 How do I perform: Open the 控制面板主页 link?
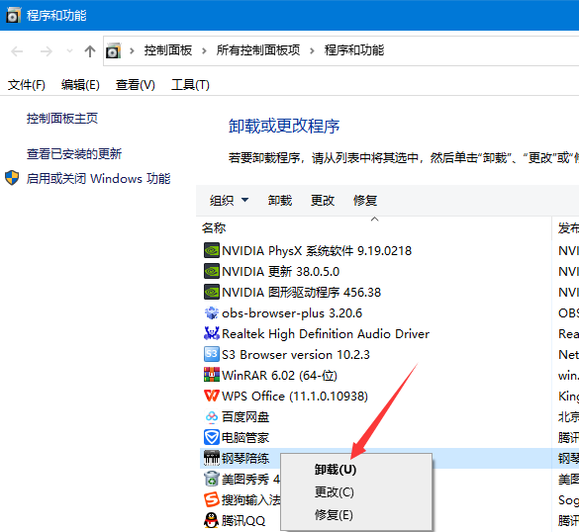pyautogui.click(x=62, y=119)
